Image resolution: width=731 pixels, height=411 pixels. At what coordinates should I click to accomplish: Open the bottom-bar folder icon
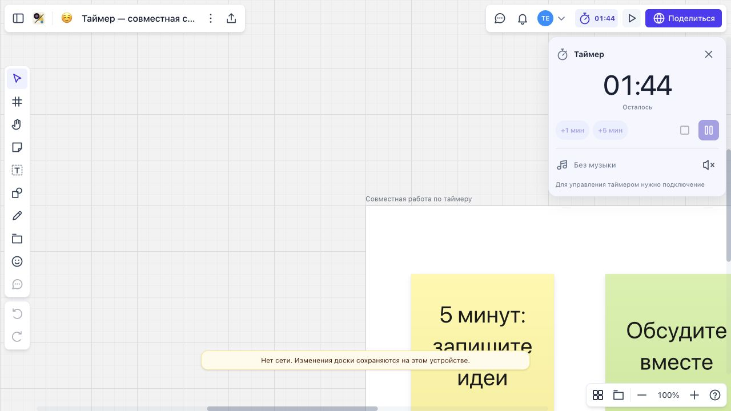[x=618, y=395]
